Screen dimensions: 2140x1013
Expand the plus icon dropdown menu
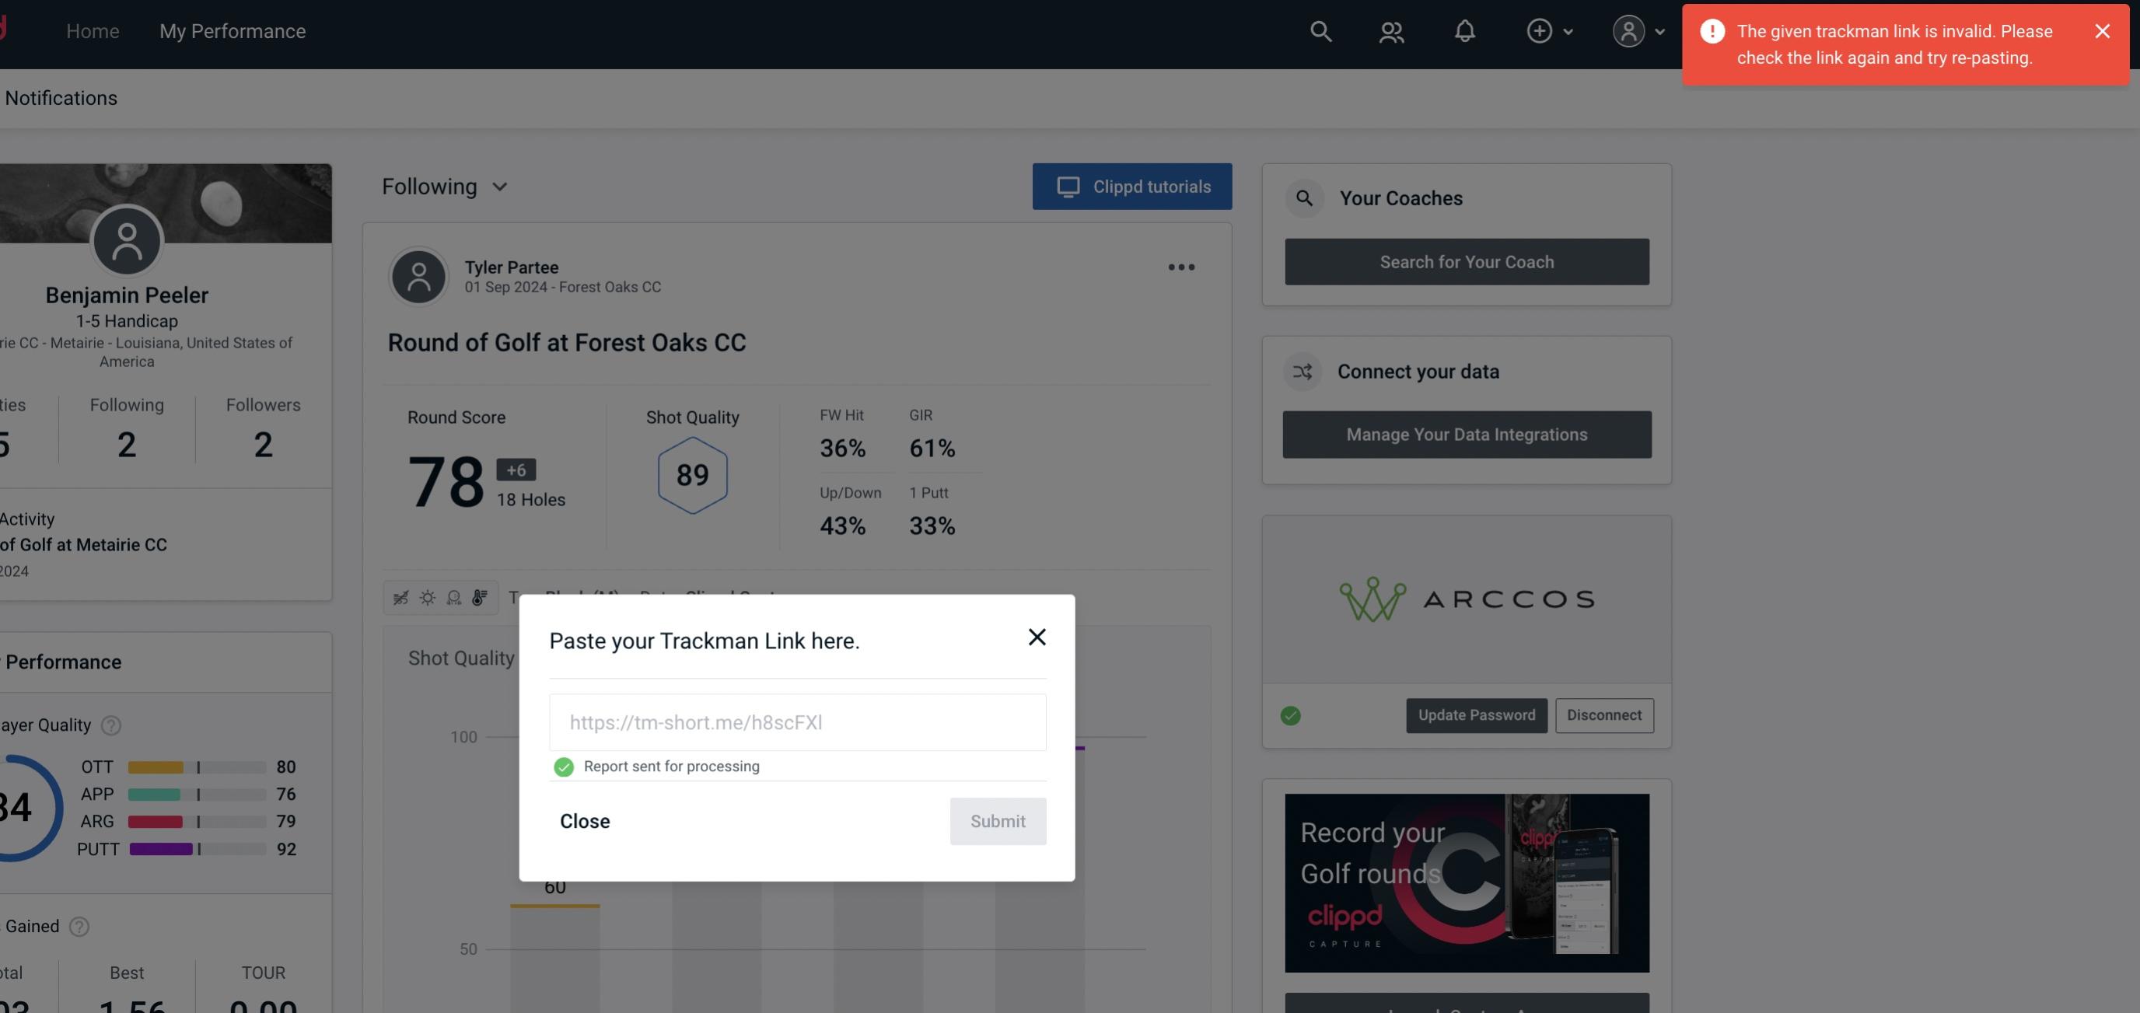click(x=1549, y=30)
